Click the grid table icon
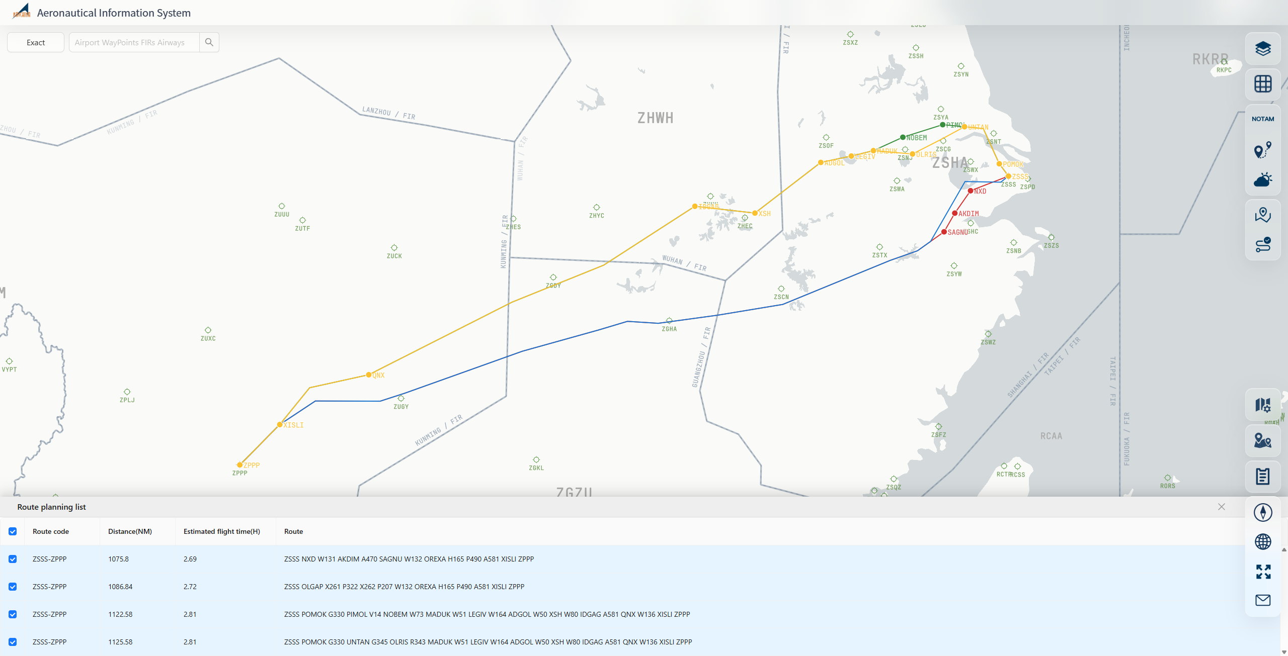The width and height of the screenshot is (1288, 656). [x=1262, y=84]
